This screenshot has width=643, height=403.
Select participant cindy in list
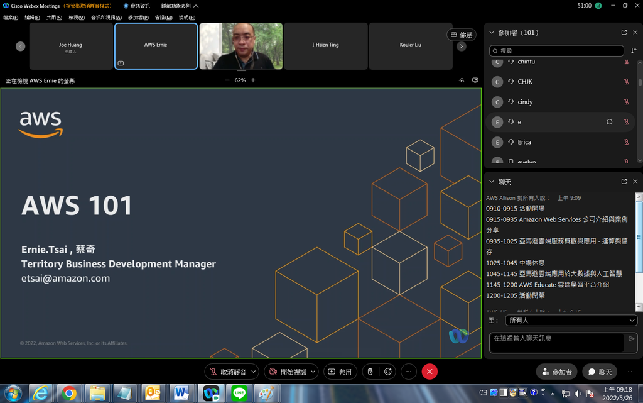[561, 102]
